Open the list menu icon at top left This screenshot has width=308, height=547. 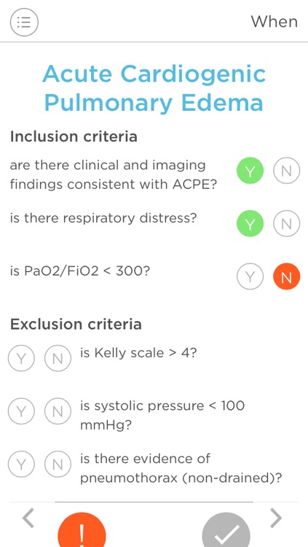coord(24,22)
